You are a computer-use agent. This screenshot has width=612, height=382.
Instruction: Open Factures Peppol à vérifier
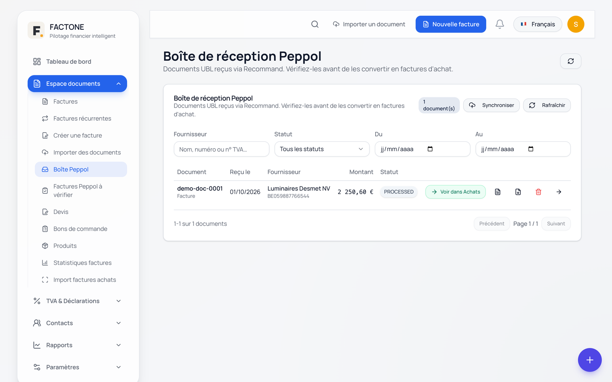[81, 191]
